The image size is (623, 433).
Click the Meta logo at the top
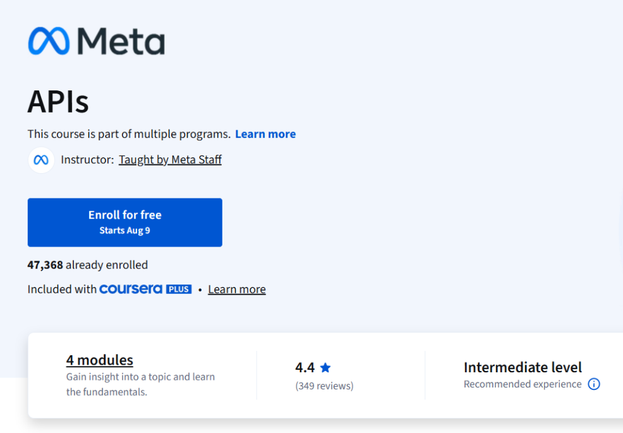pyautogui.click(x=96, y=40)
